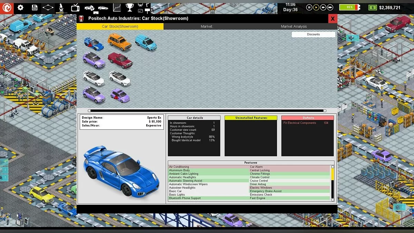Select the orange SUV in showroom
Screen dimensions: 414x233
point(119,42)
